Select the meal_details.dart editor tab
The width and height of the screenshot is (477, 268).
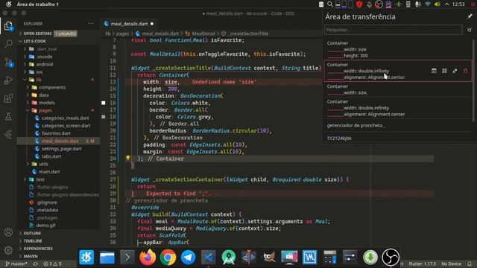129,24
